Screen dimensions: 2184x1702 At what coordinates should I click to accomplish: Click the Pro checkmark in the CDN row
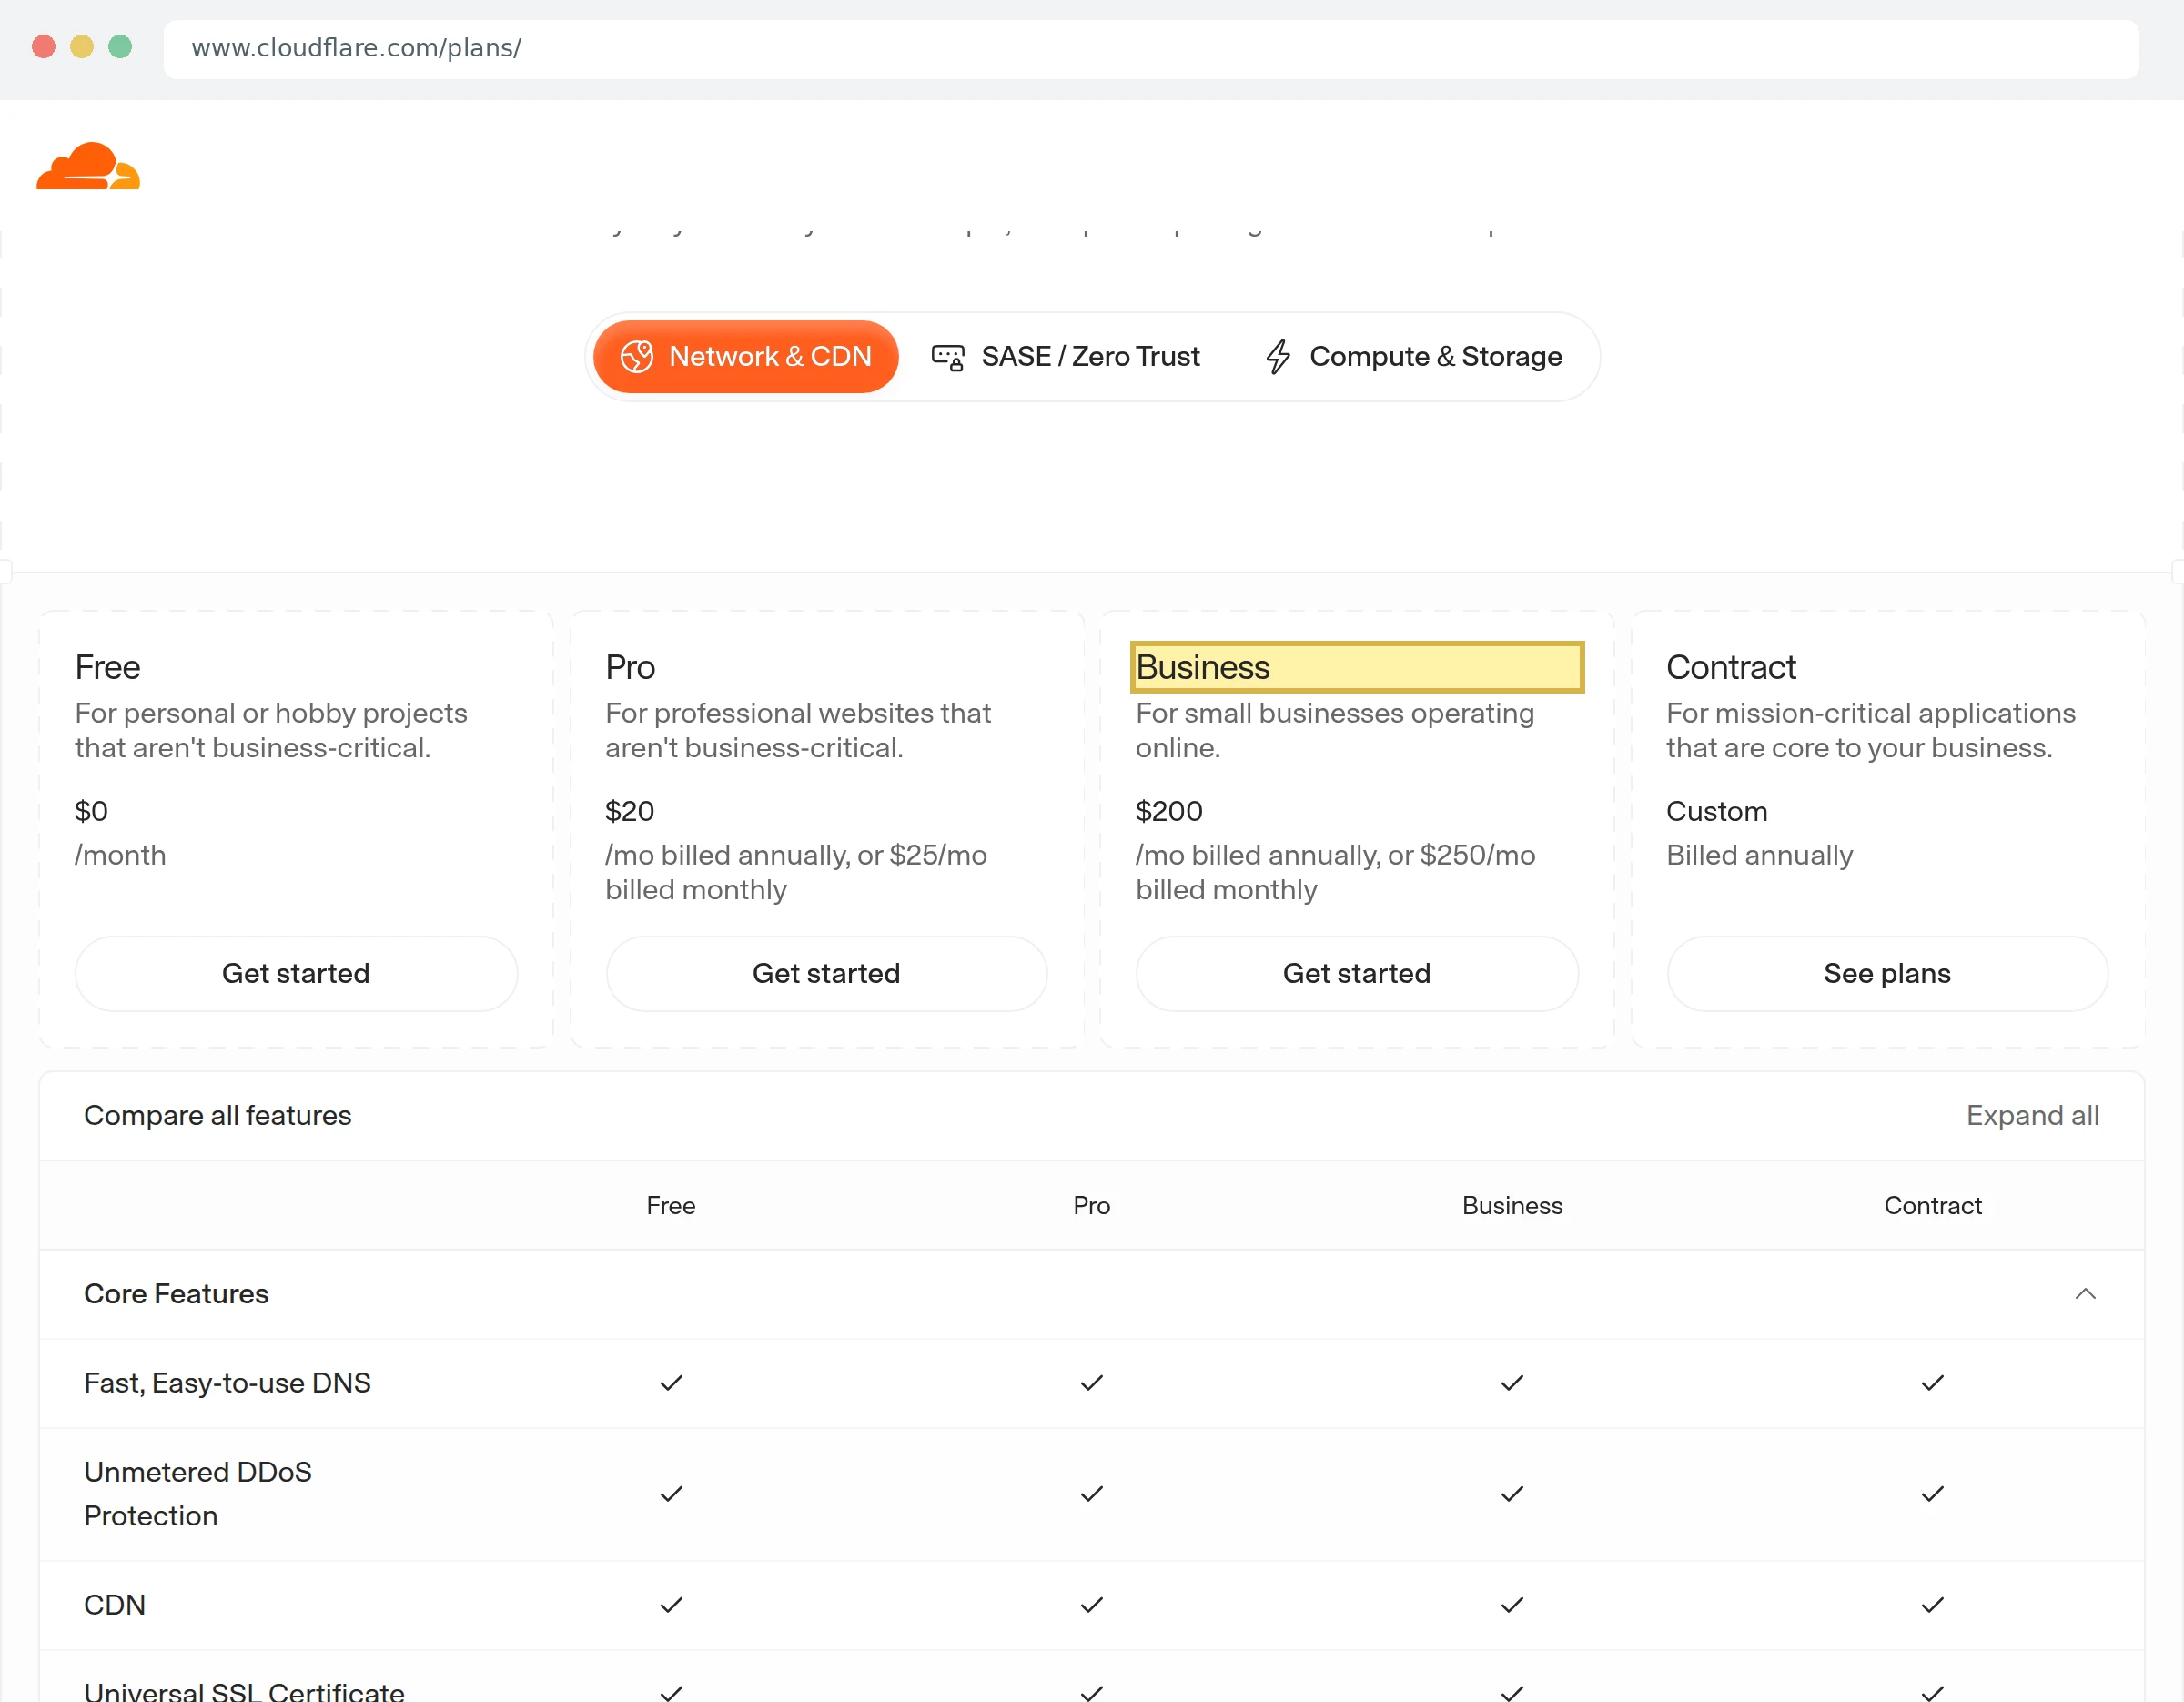[1092, 1605]
